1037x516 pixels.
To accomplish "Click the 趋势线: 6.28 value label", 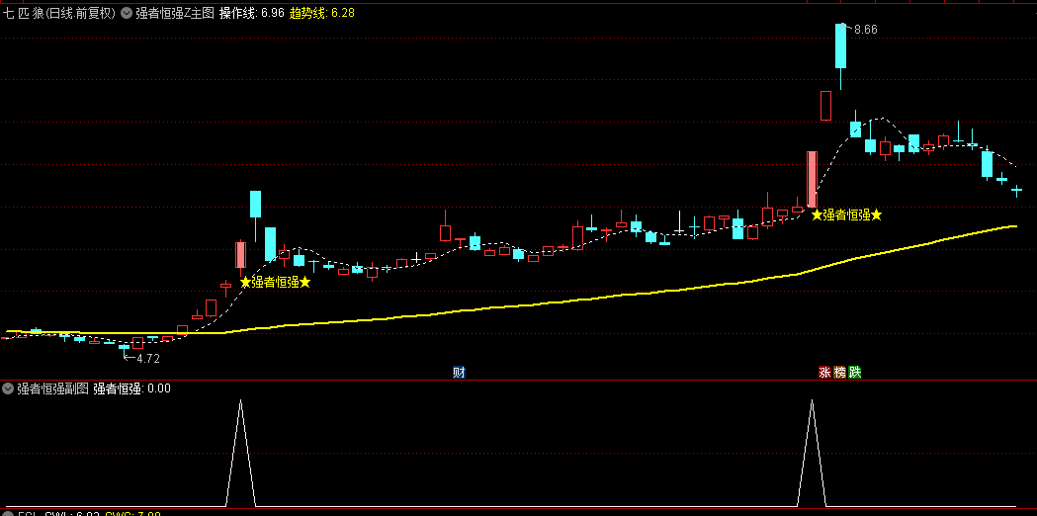I will point(322,13).
